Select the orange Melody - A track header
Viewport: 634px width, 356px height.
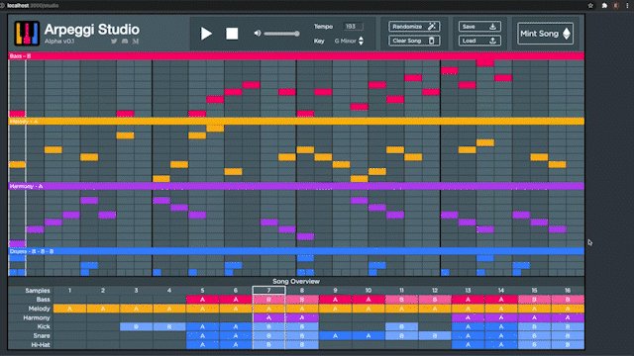click(x=296, y=121)
